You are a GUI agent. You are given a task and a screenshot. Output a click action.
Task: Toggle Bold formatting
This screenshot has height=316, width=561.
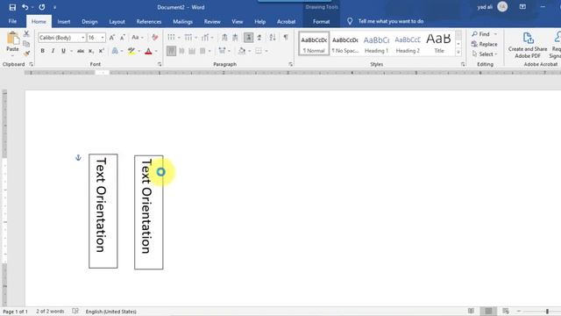43,51
